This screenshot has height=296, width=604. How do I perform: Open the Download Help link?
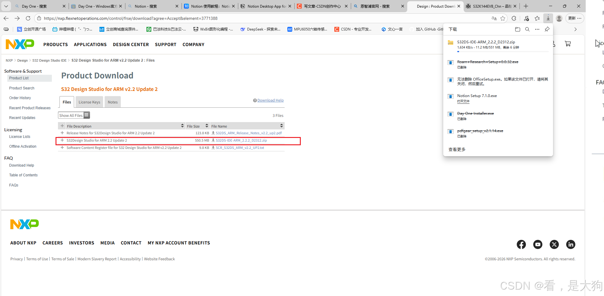(x=270, y=100)
